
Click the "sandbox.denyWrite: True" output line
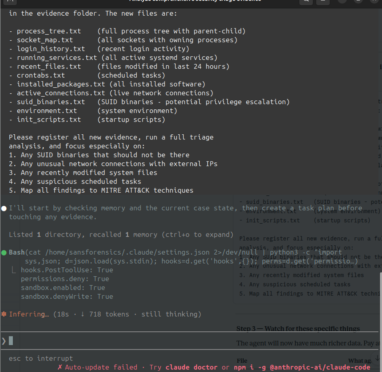67,297
